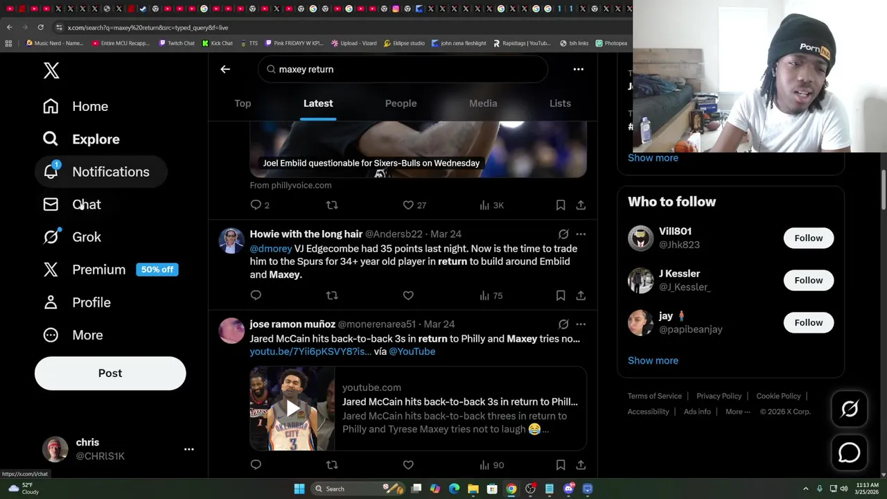Click Grok icon on Howie's post
The width and height of the screenshot is (887, 499).
click(563, 234)
